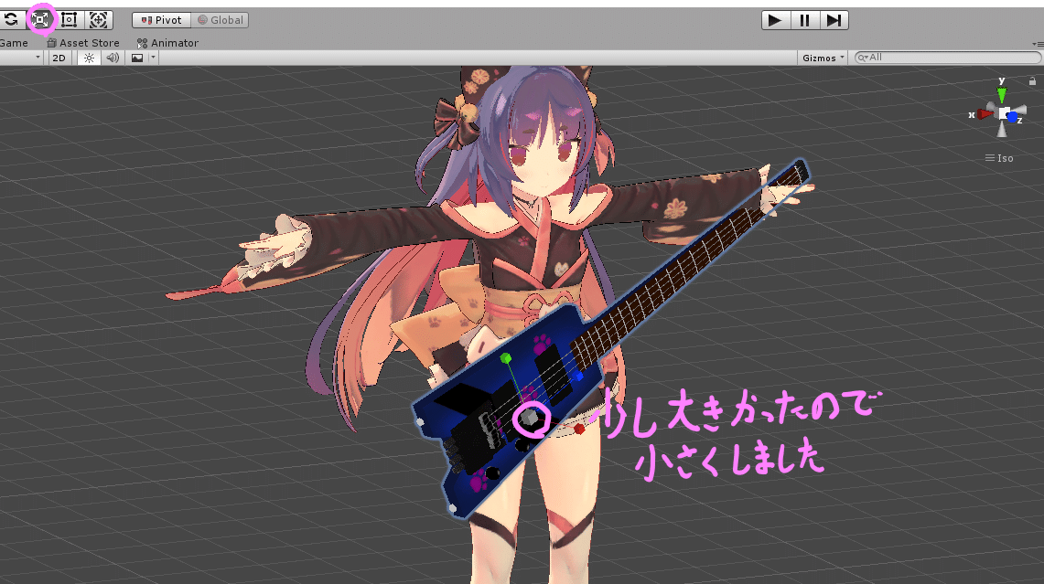Image resolution: width=1044 pixels, height=584 pixels.
Task: Click the green Y scale handle on guitar
Action: point(505,358)
